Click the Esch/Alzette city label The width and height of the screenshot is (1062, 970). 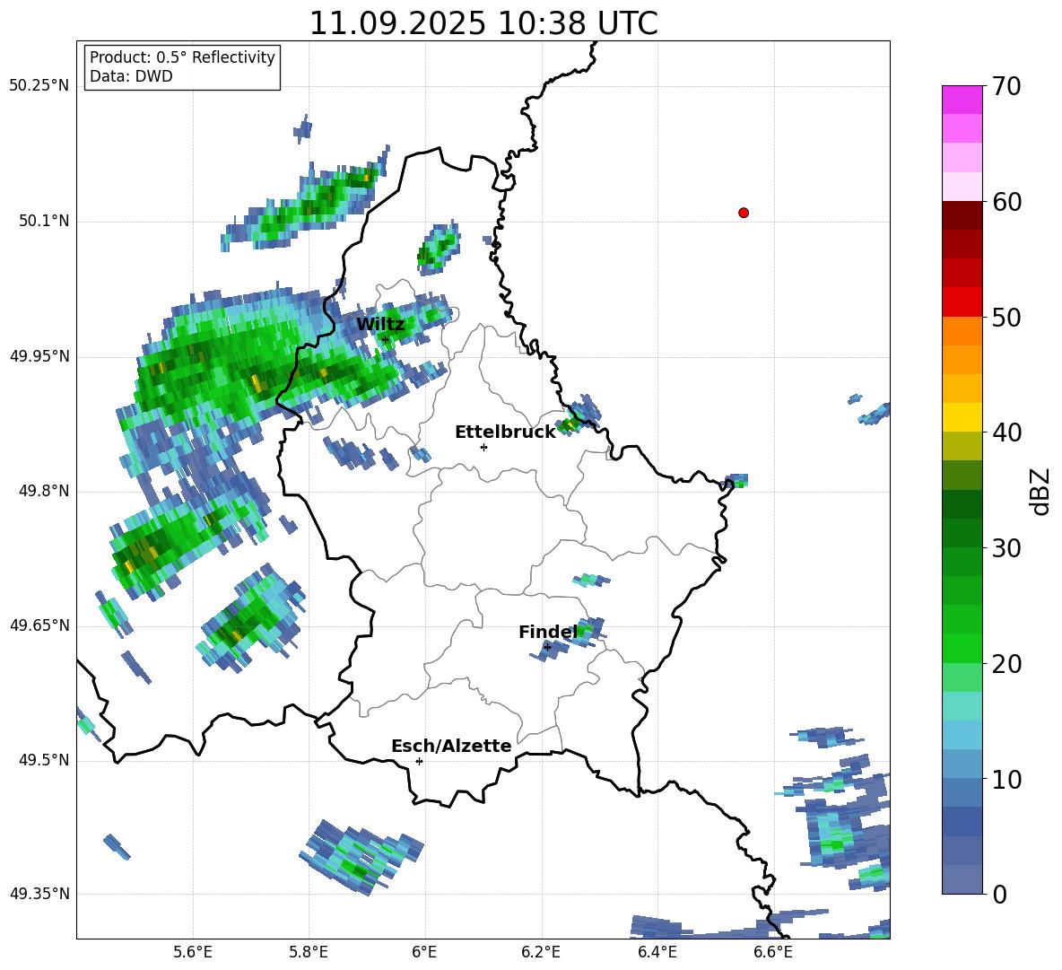click(x=451, y=747)
